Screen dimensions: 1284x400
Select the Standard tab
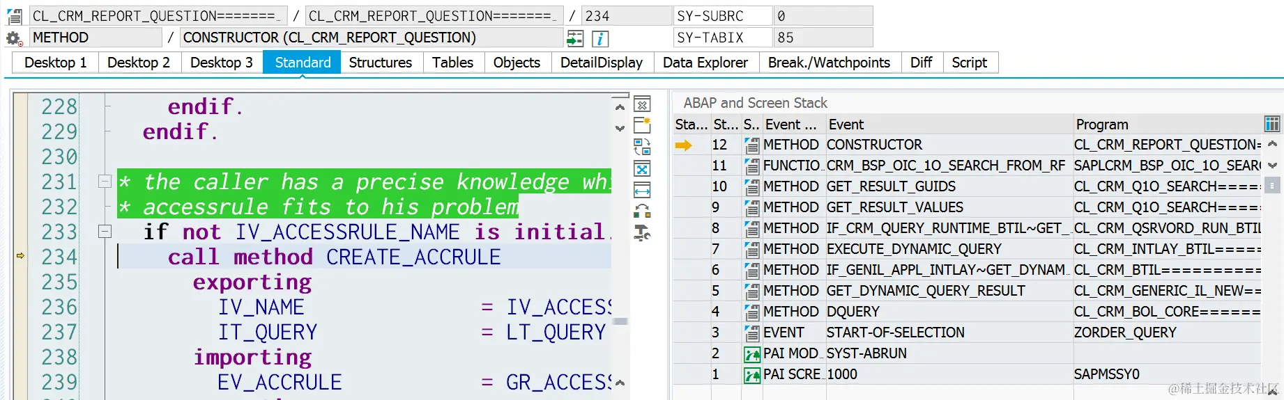coord(303,63)
